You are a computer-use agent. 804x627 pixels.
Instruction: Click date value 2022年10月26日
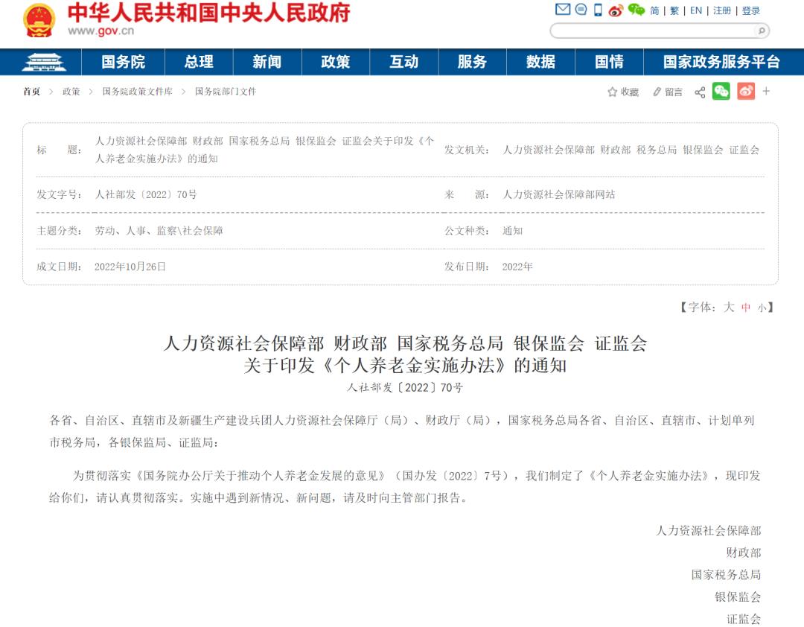130,267
